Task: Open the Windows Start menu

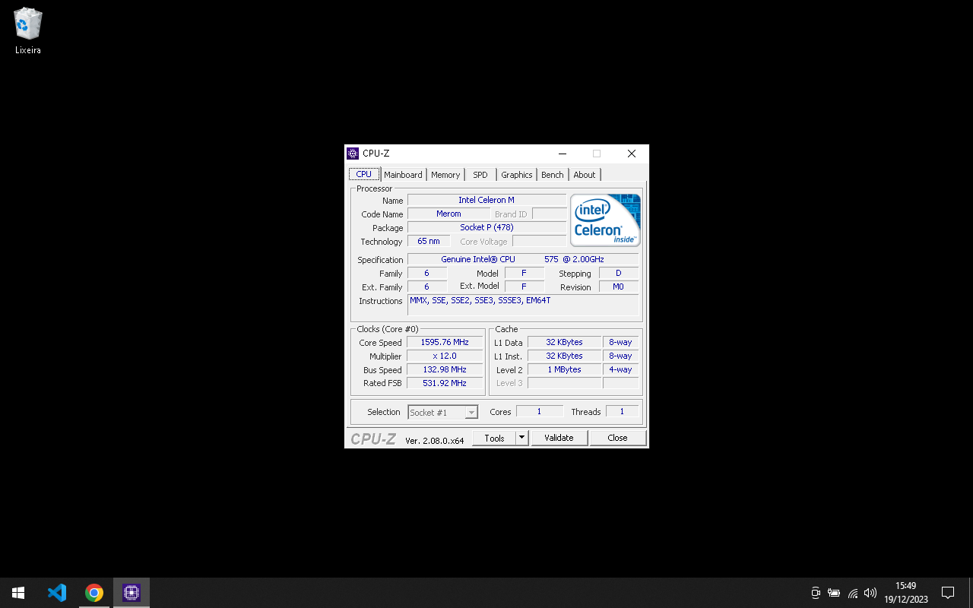Action: click(18, 593)
